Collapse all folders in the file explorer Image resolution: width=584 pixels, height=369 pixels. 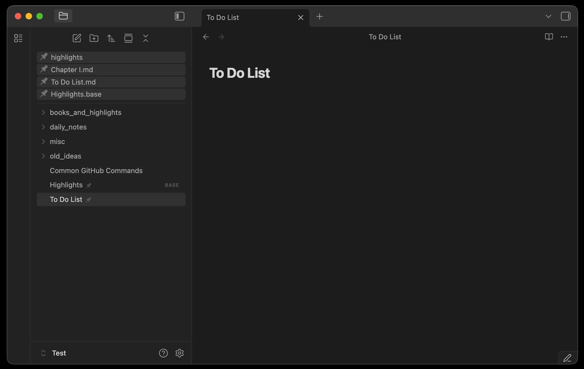[146, 38]
